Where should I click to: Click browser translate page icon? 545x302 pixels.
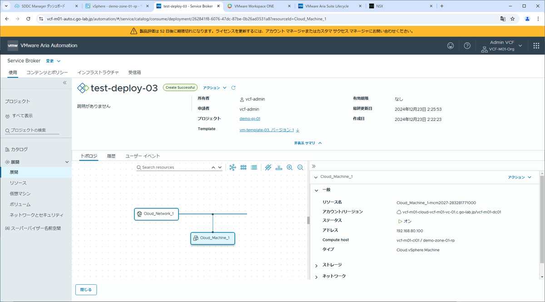[x=503, y=19]
